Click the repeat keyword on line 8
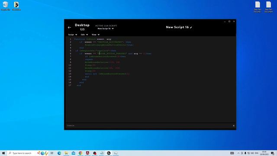This screenshot has height=156, width=277. (89, 59)
